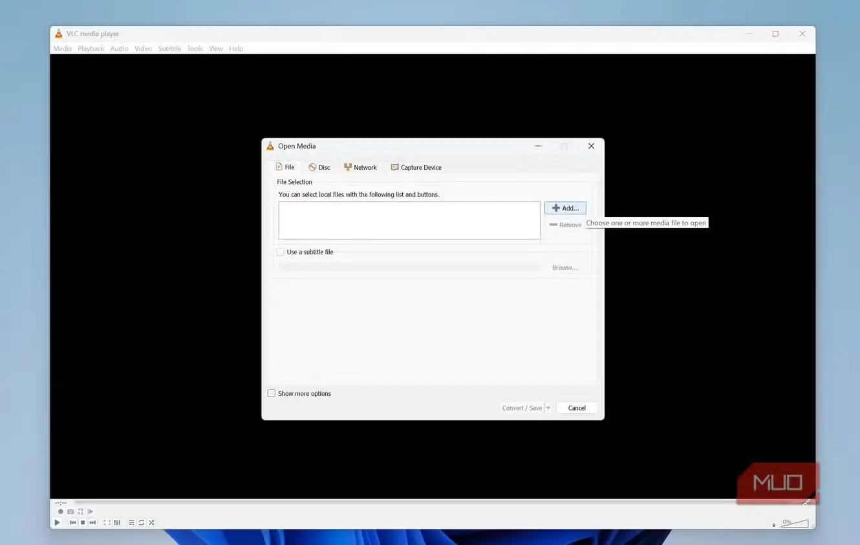Open the Media menu
The width and height of the screenshot is (860, 545).
62,48
